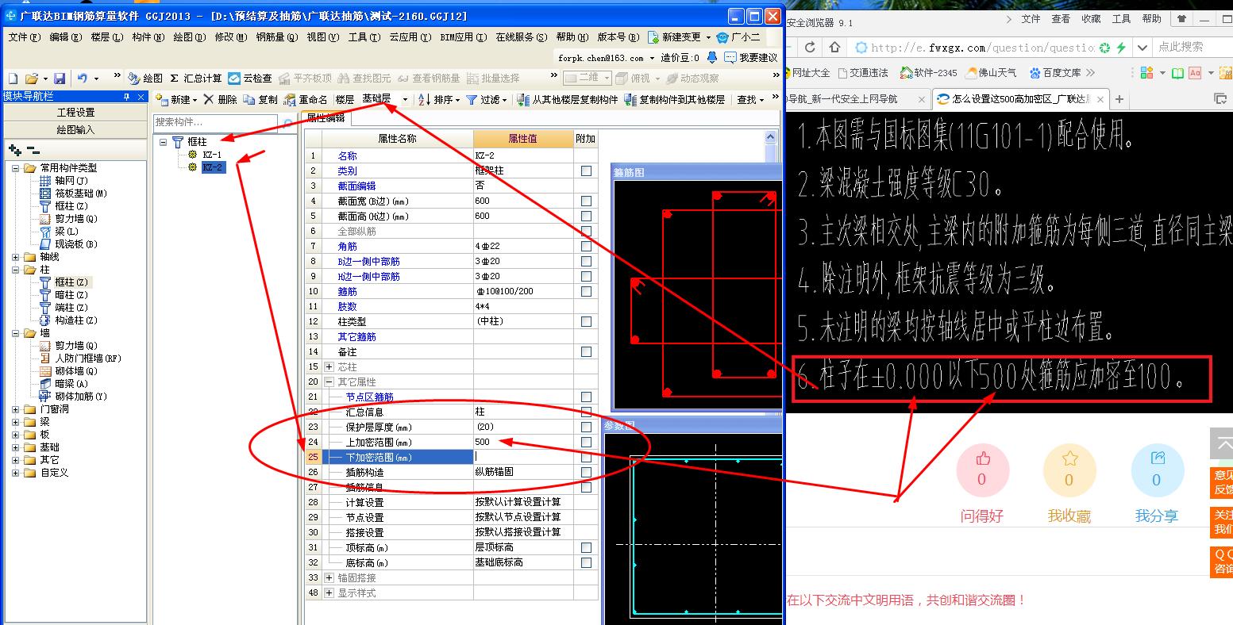Toggle 附加 checkbox for 箍筋 row
This screenshot has width=1233, height=625.
(x=586, y=291)
